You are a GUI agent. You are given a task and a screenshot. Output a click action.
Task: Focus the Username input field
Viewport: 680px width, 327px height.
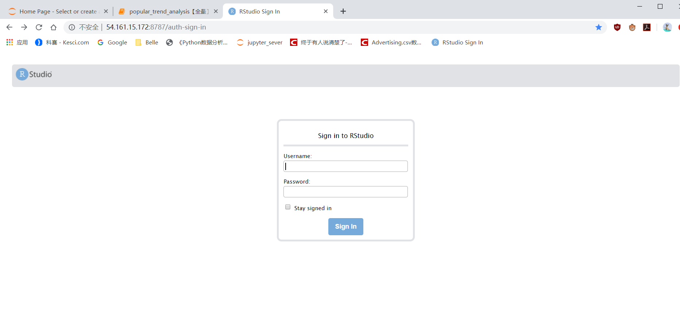[x=345, y=166]
